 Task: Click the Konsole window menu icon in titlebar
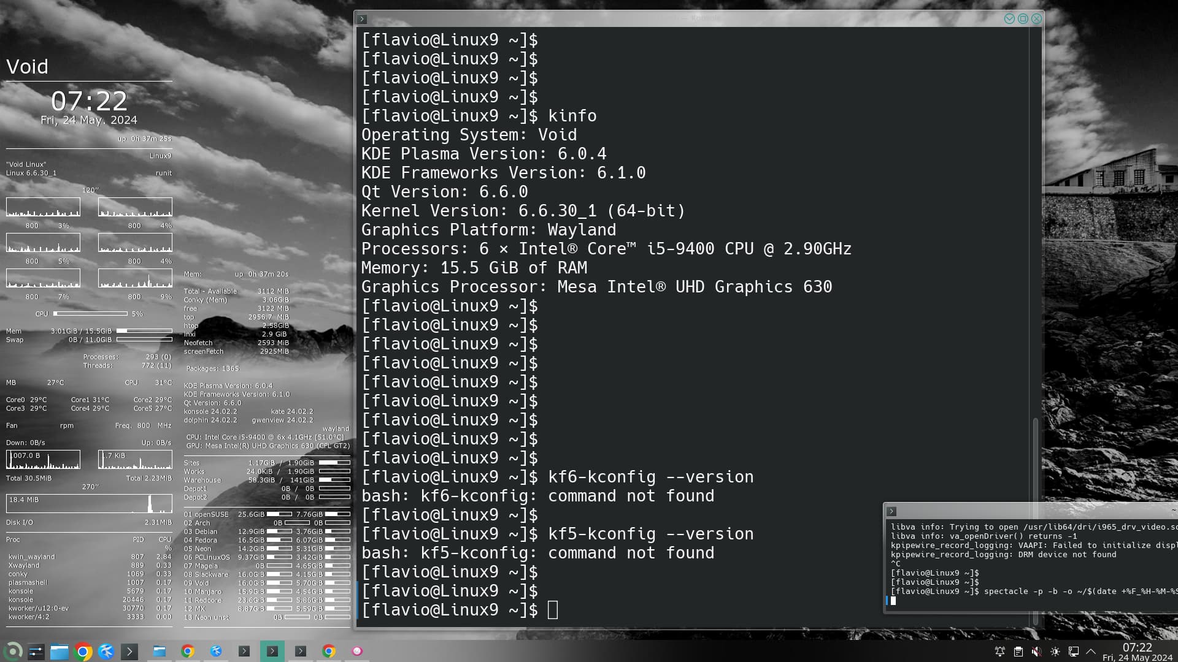click(x=362, y=19)
